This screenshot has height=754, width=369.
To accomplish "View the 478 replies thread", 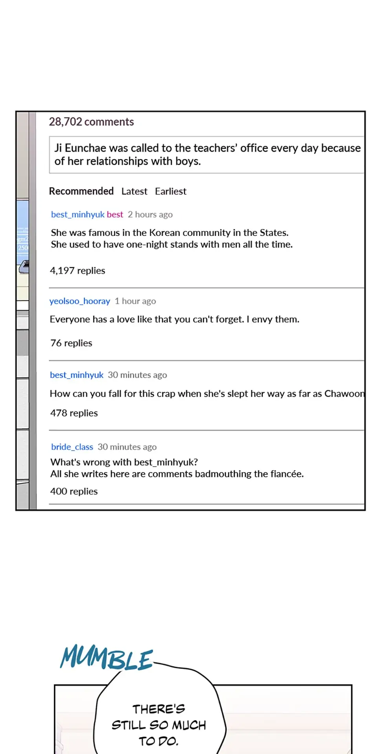I will click(74, 413).
